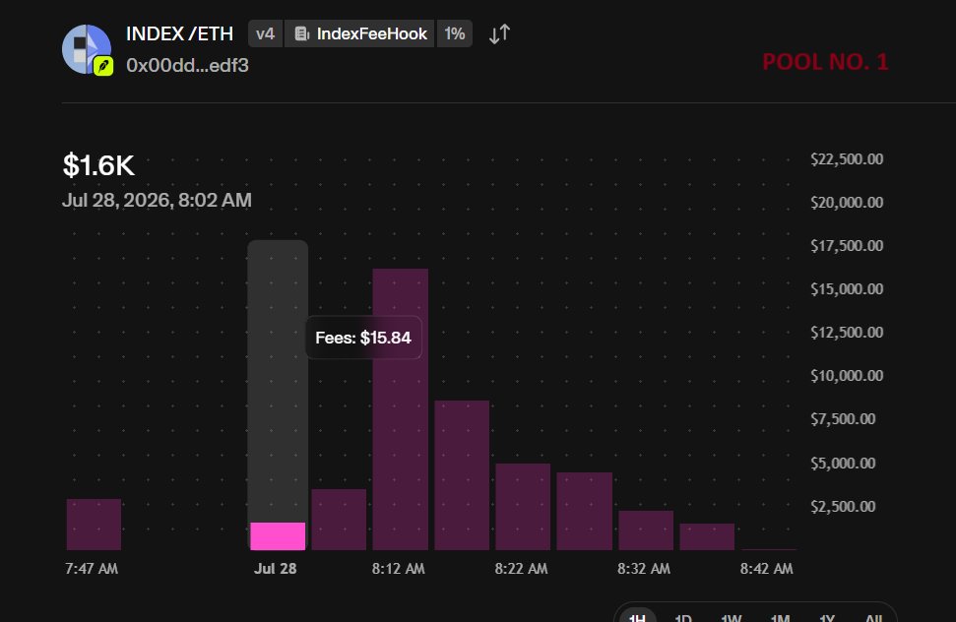
Task: Click the 7:47 AM time axis label
Action: 92,569
